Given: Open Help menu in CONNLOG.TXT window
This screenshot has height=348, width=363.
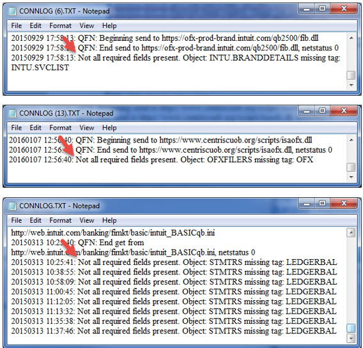Looking at the screenshot, I should click(109, 220).
